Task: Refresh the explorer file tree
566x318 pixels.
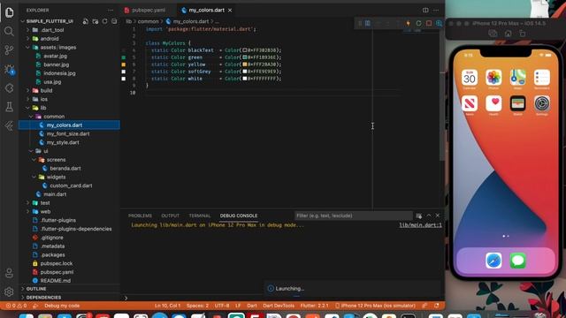Action: 104,21
